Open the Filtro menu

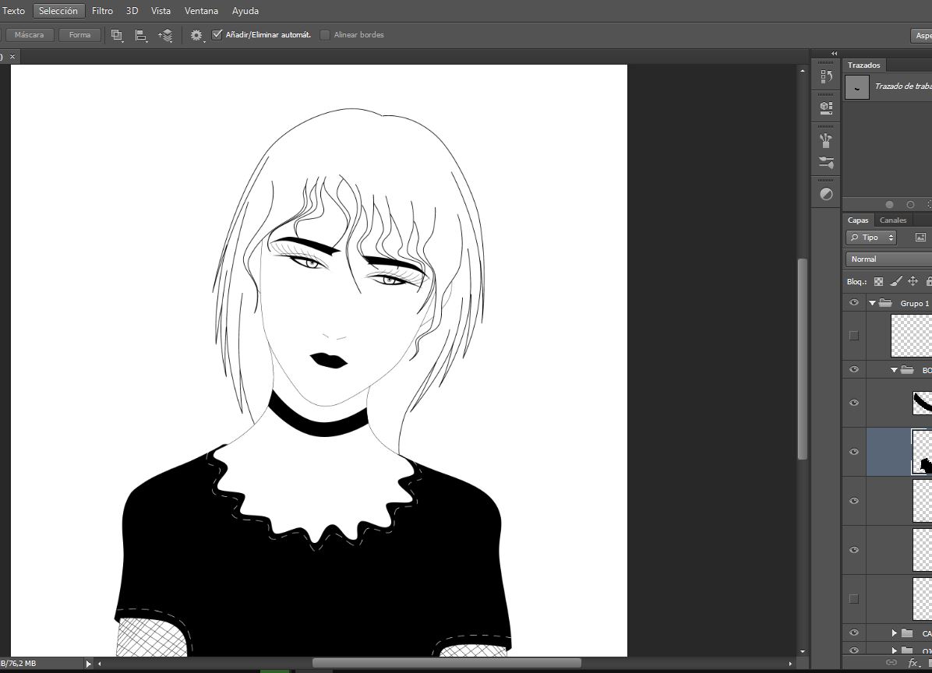pos(102,11)
